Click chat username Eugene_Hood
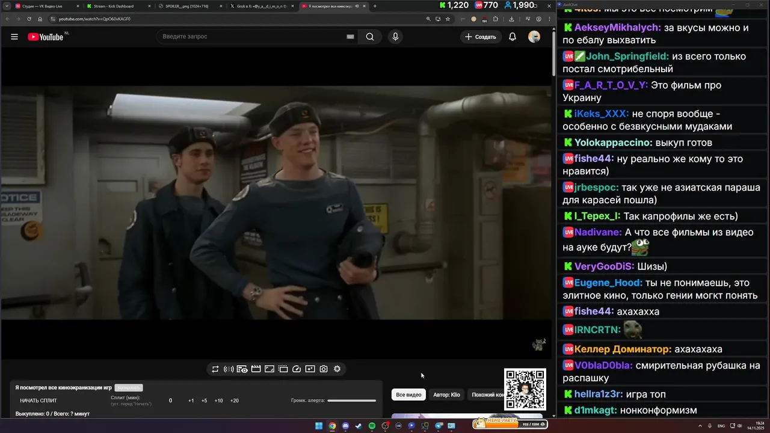Image resolution: width=770 pixels, height=433 pixels. click(x=608, y=283)
